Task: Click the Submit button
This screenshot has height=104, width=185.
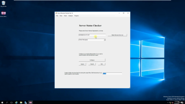Action: coord(82,64)
